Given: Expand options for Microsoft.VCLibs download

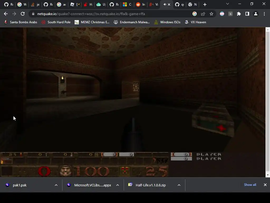Looking at the screenshot, I should click(x=118, y=185).
